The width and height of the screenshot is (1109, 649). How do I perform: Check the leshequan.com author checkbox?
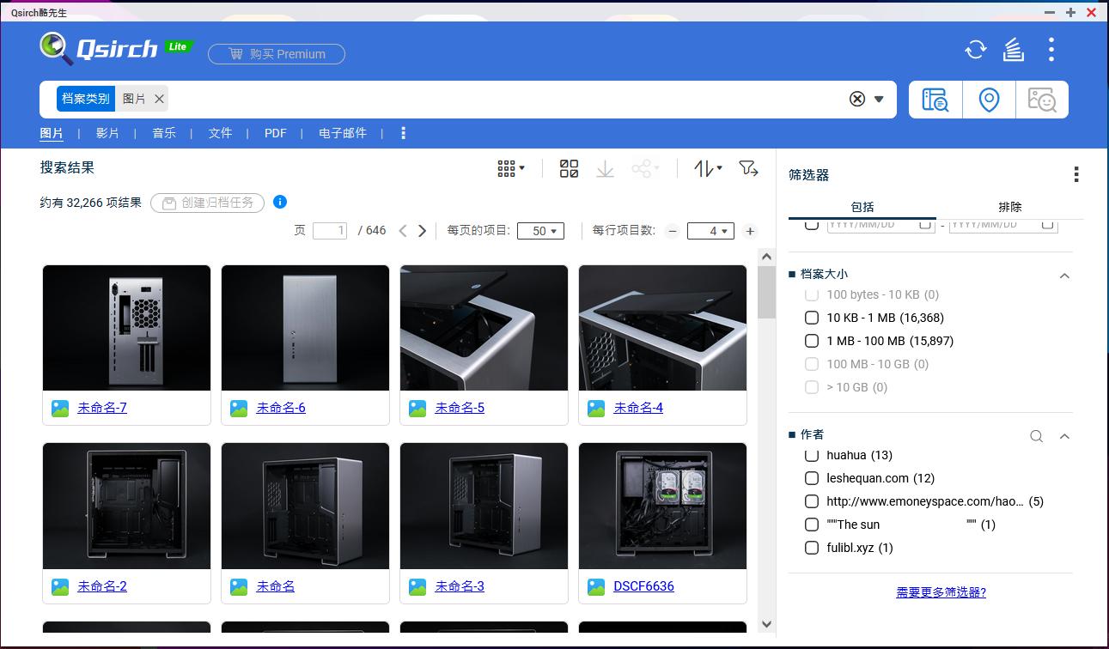coord(811,478)
